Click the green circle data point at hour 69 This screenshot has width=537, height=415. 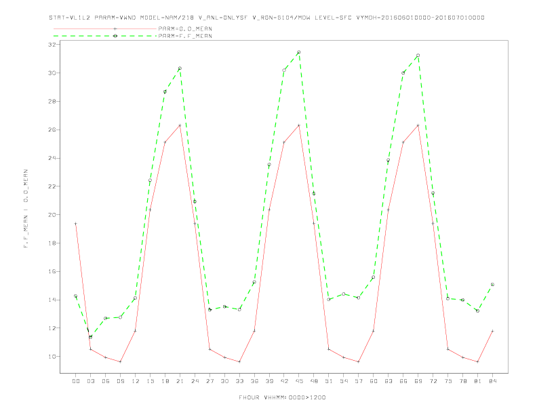(418, 56)
